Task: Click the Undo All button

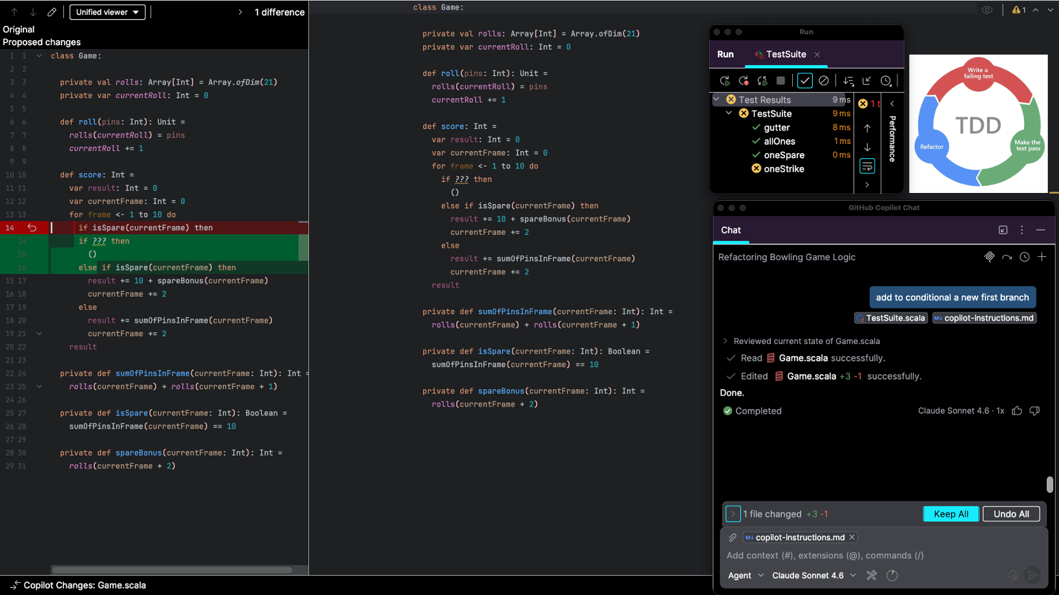Action: 1011,514
